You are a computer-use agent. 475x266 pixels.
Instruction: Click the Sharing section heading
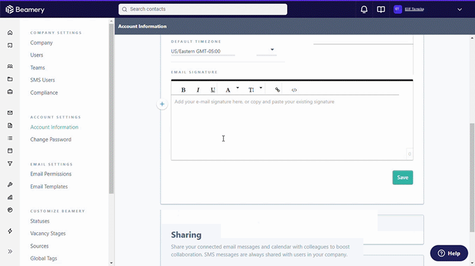[x=186, y=235]
